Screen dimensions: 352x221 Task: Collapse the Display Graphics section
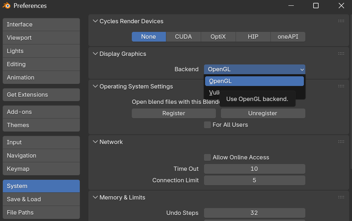(x=95, y=54)
